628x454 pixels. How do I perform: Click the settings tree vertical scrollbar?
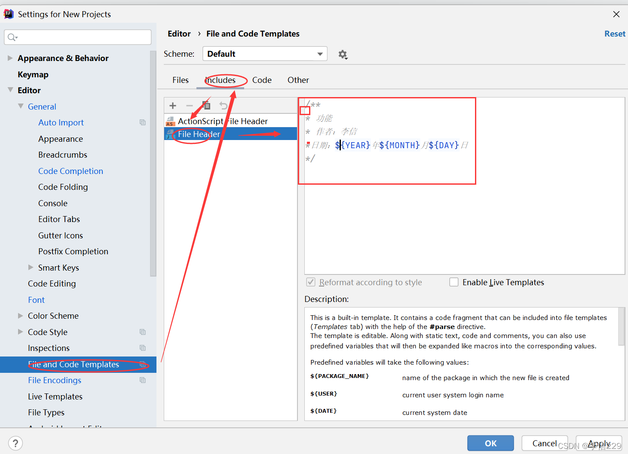[x=153, y=163]
